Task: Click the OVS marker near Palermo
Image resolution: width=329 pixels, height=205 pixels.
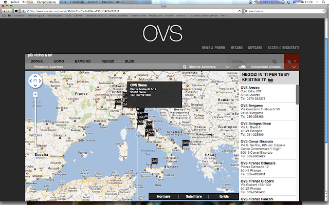Action: 154,161
